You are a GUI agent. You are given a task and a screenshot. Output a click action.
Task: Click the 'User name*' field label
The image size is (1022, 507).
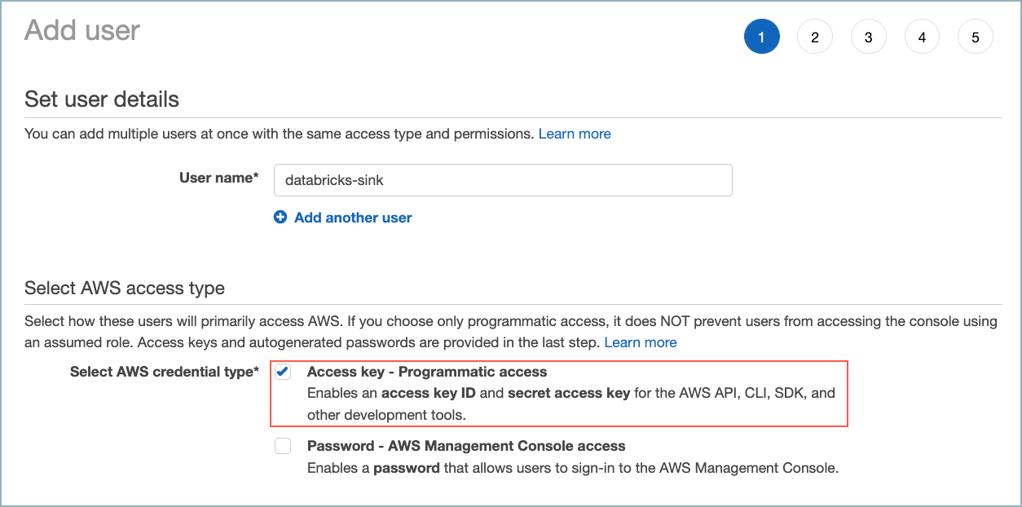point(218,178)
